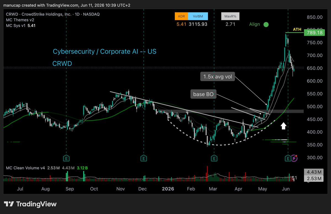
Task: Click the 2.53M volume axis label
Action: click(314, 179)
